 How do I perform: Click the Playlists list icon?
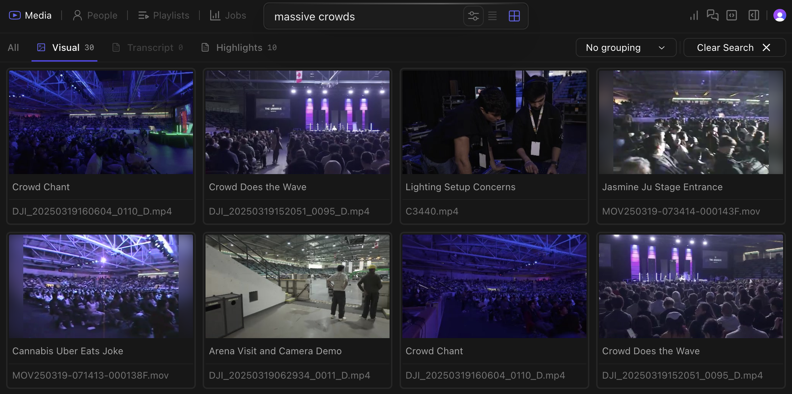point(144,16)
